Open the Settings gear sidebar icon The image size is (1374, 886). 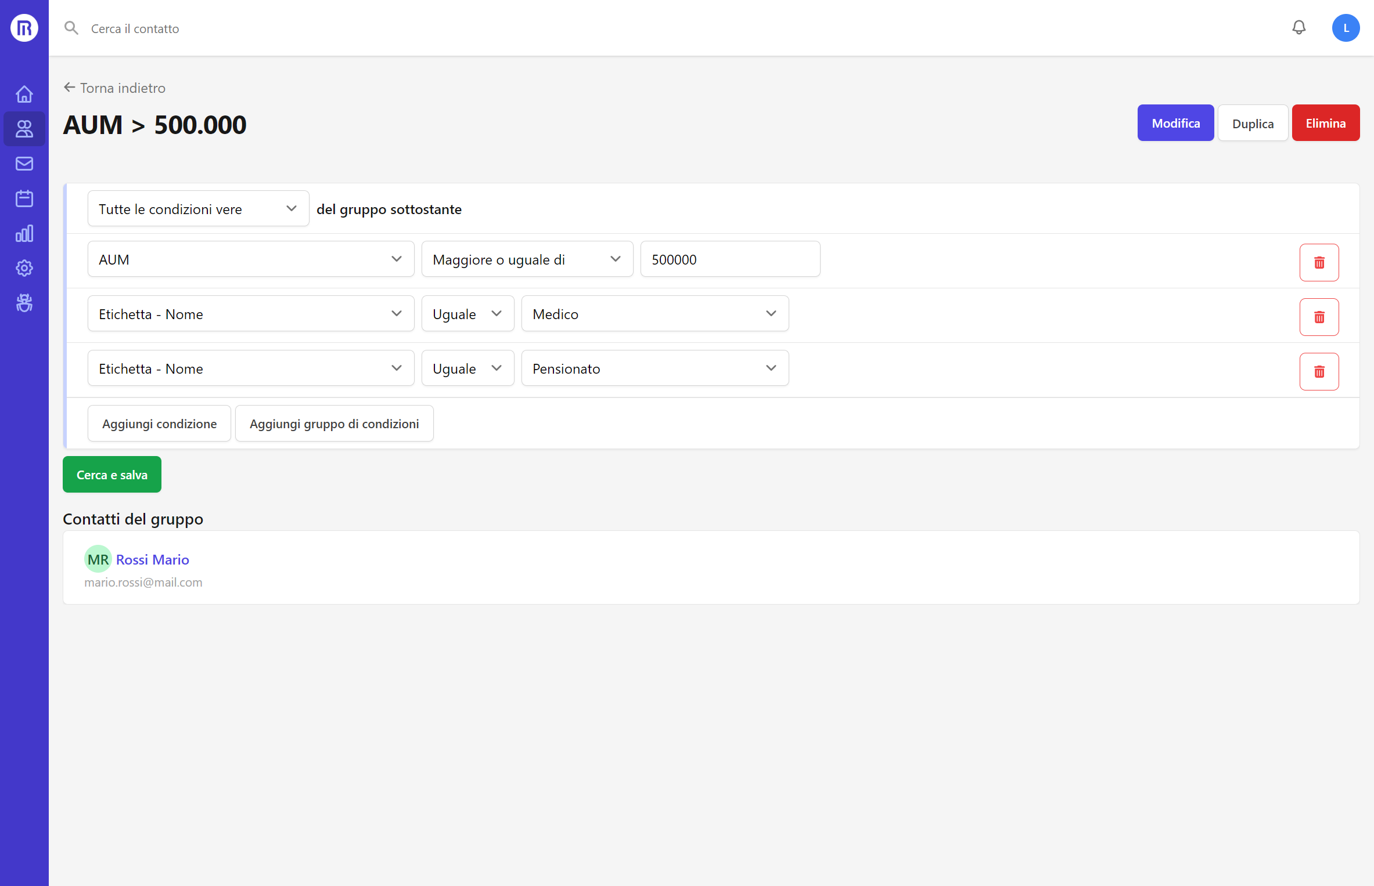coord(24,268)
